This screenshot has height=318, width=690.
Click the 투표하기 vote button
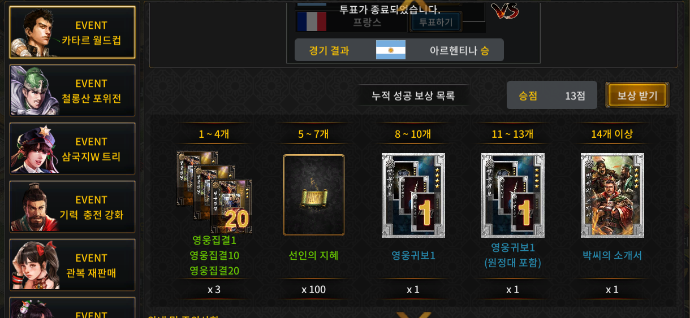pyautogui.click(x=436, y=22)
